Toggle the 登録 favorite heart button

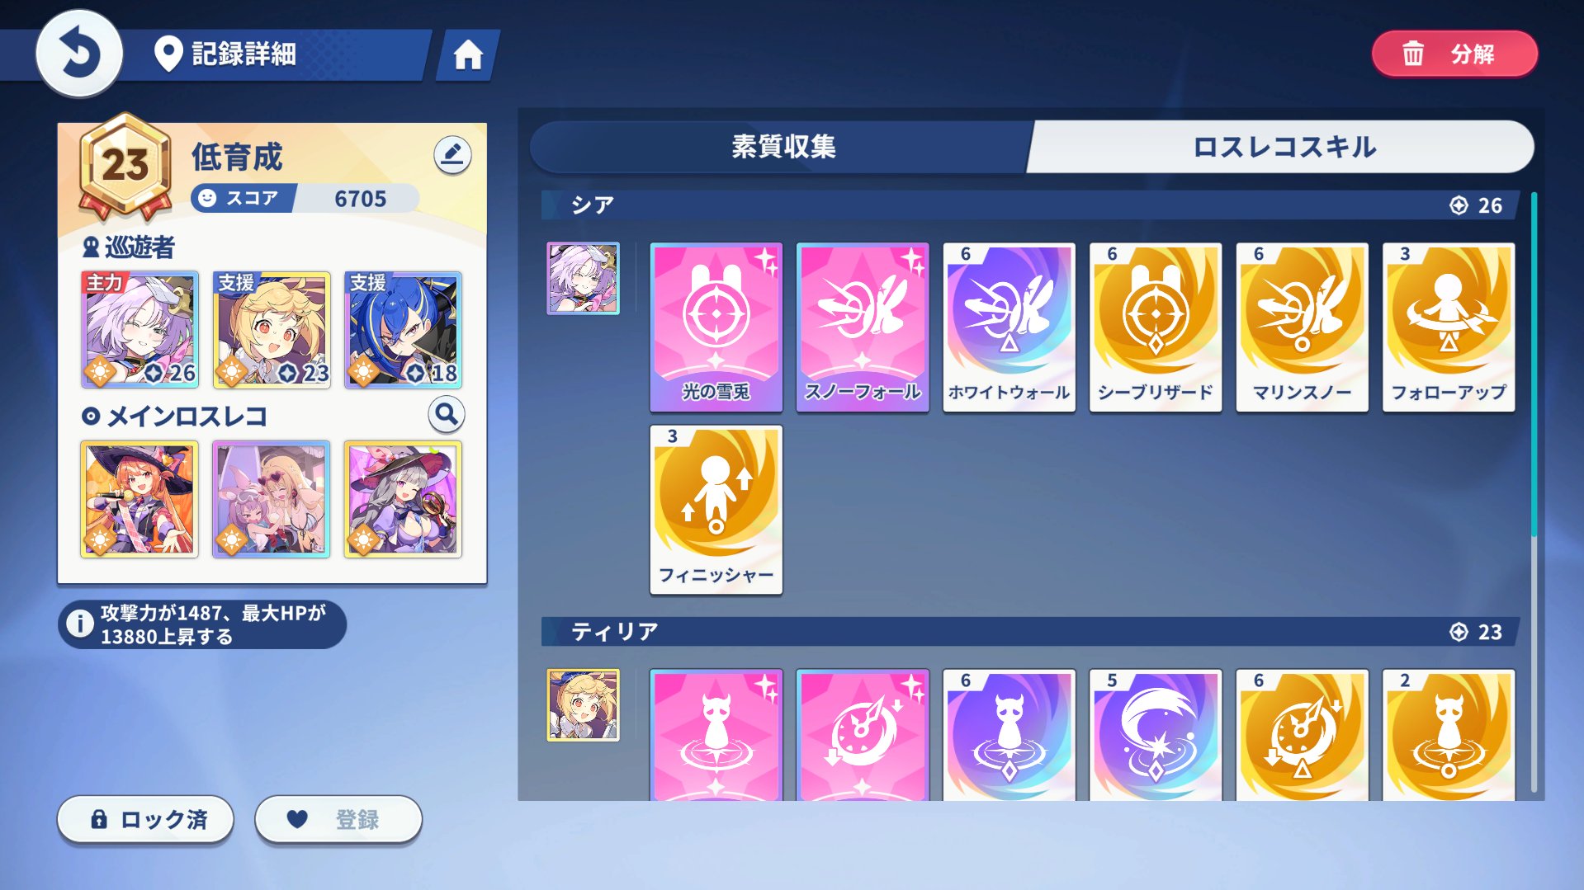pos(338,819)
